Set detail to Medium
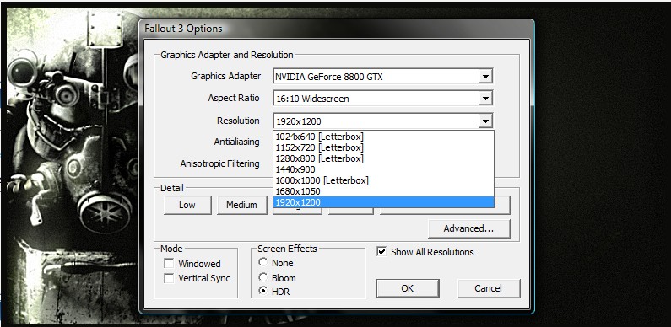 [x=241, y=205]
